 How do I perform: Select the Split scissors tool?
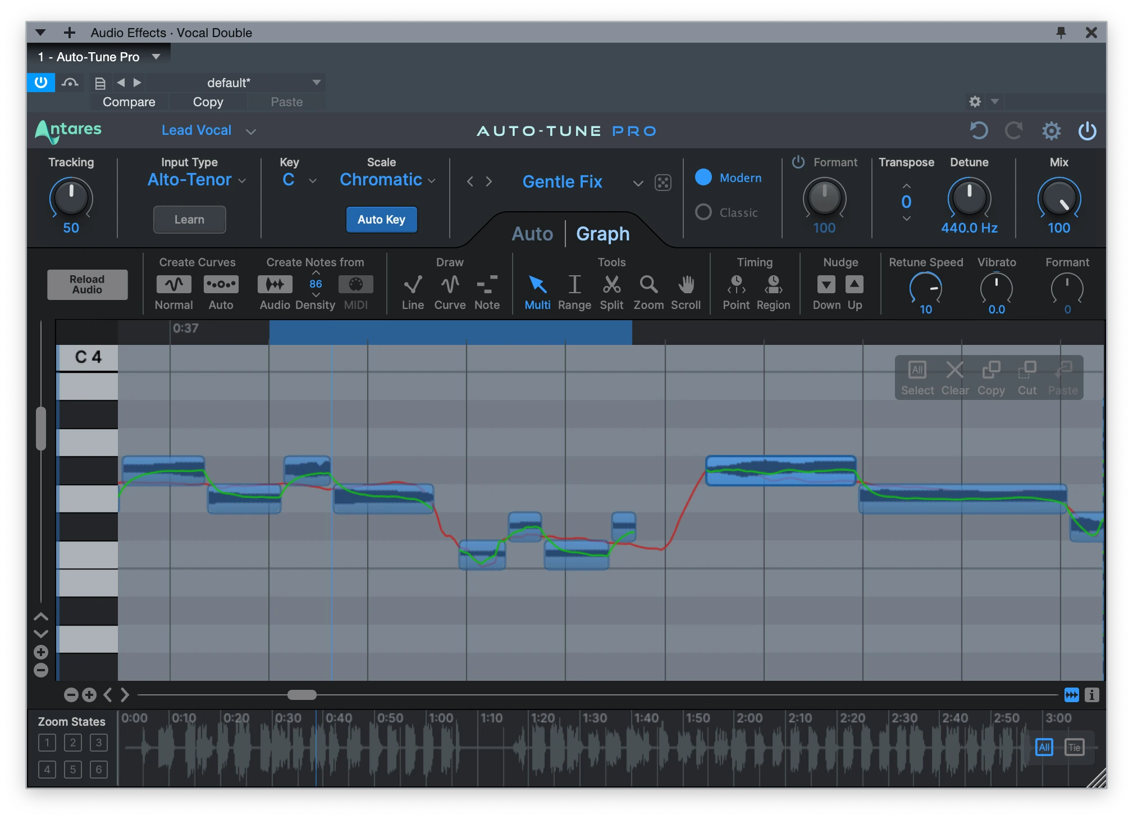[611, 285]
